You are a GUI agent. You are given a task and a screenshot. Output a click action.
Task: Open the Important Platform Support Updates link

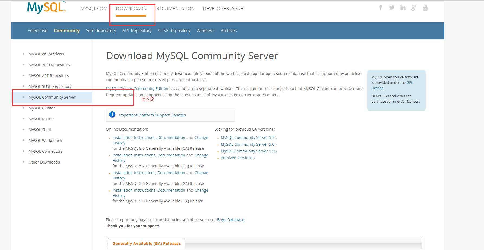[x=152, y=115]
